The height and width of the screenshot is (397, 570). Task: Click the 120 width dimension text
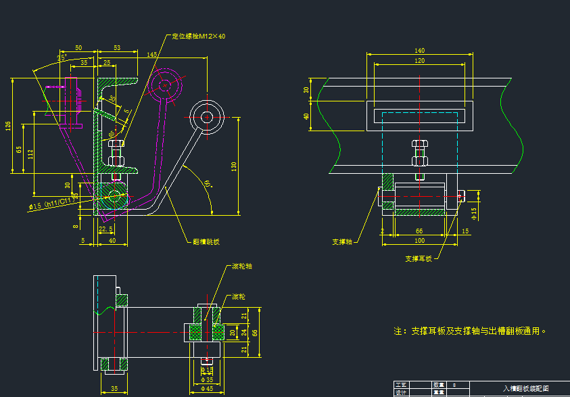(x=419, y=61)
